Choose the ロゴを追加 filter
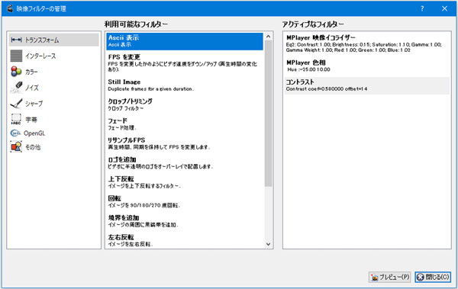Screen dimensions: 458x289 [x=185, y=162]
